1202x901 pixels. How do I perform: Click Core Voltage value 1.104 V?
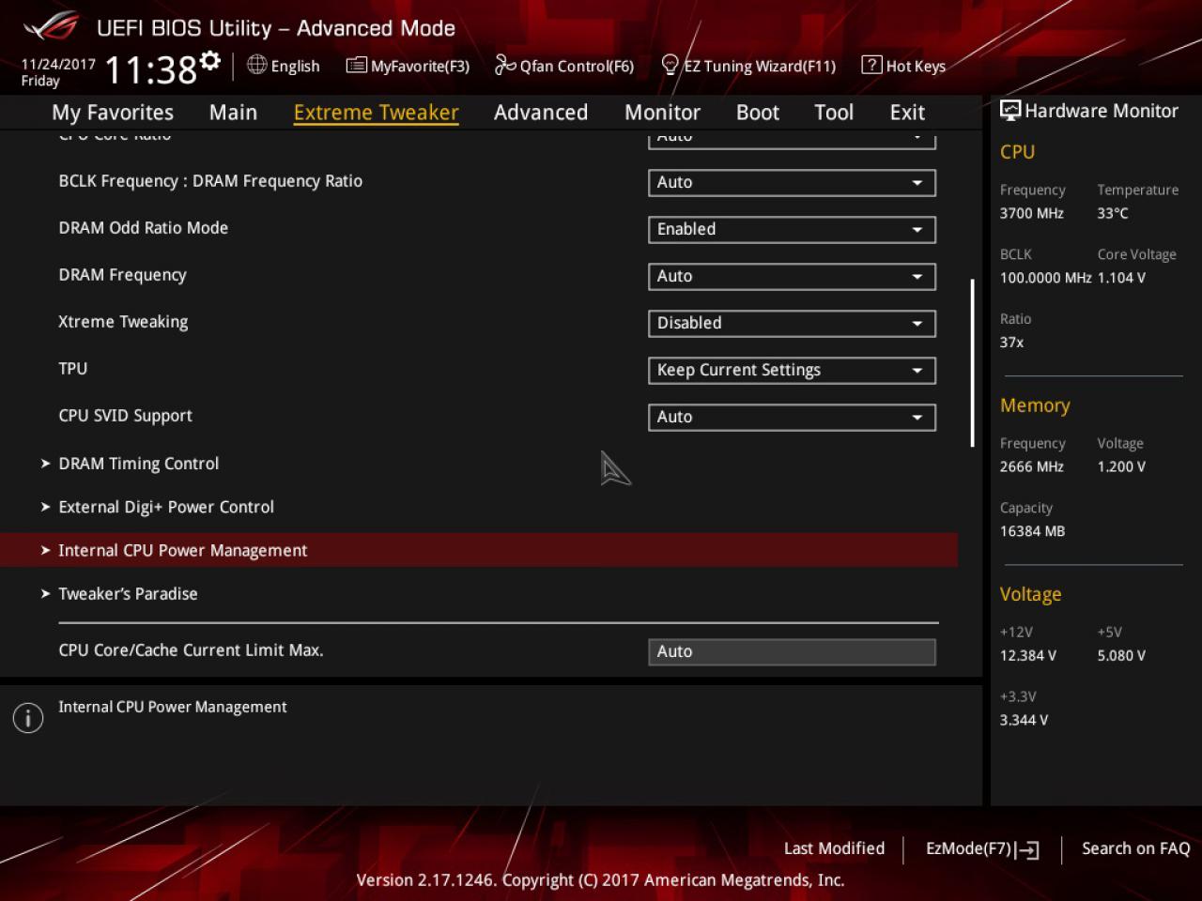coord(1121,278)
